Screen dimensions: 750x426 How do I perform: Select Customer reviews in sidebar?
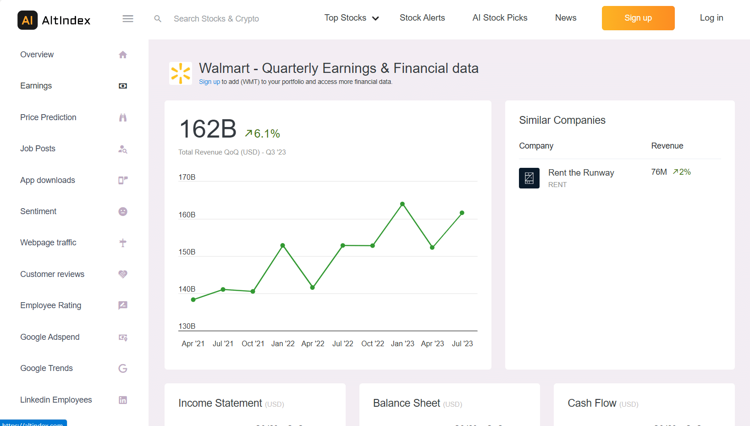click(x=52, y=274)
